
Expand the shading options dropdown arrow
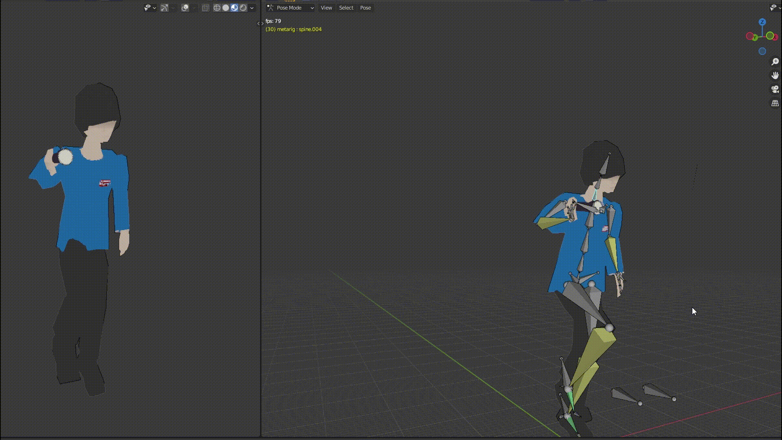tap(252, 8)
